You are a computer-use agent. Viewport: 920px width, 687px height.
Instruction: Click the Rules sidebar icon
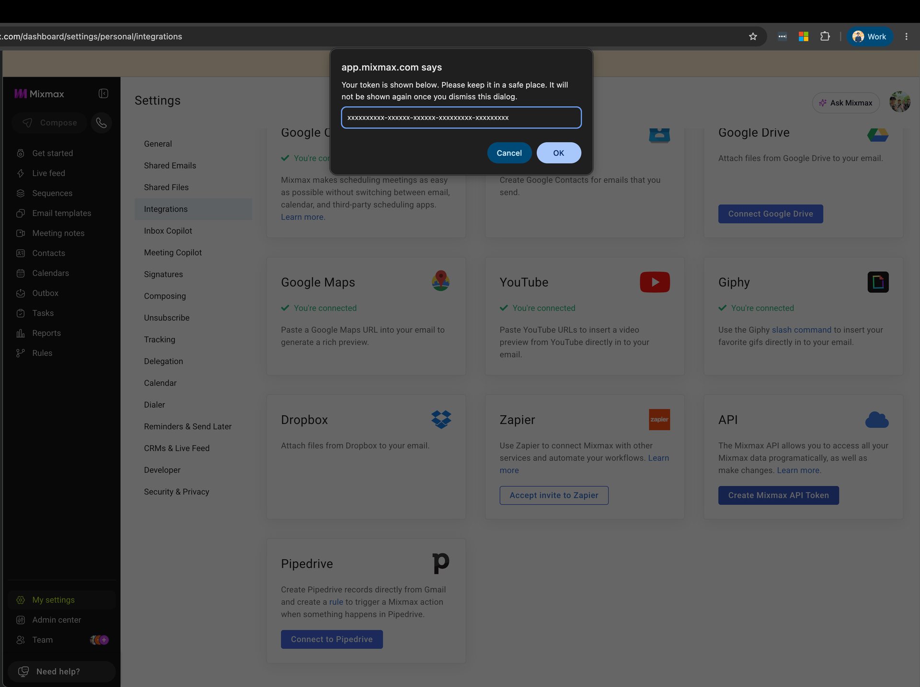point(21,353)
